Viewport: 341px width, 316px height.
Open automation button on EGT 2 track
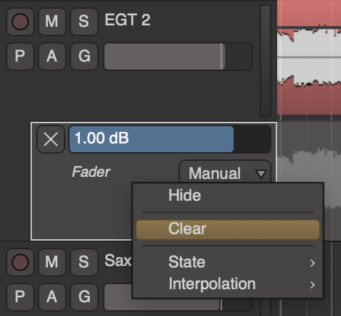(52, 57)
